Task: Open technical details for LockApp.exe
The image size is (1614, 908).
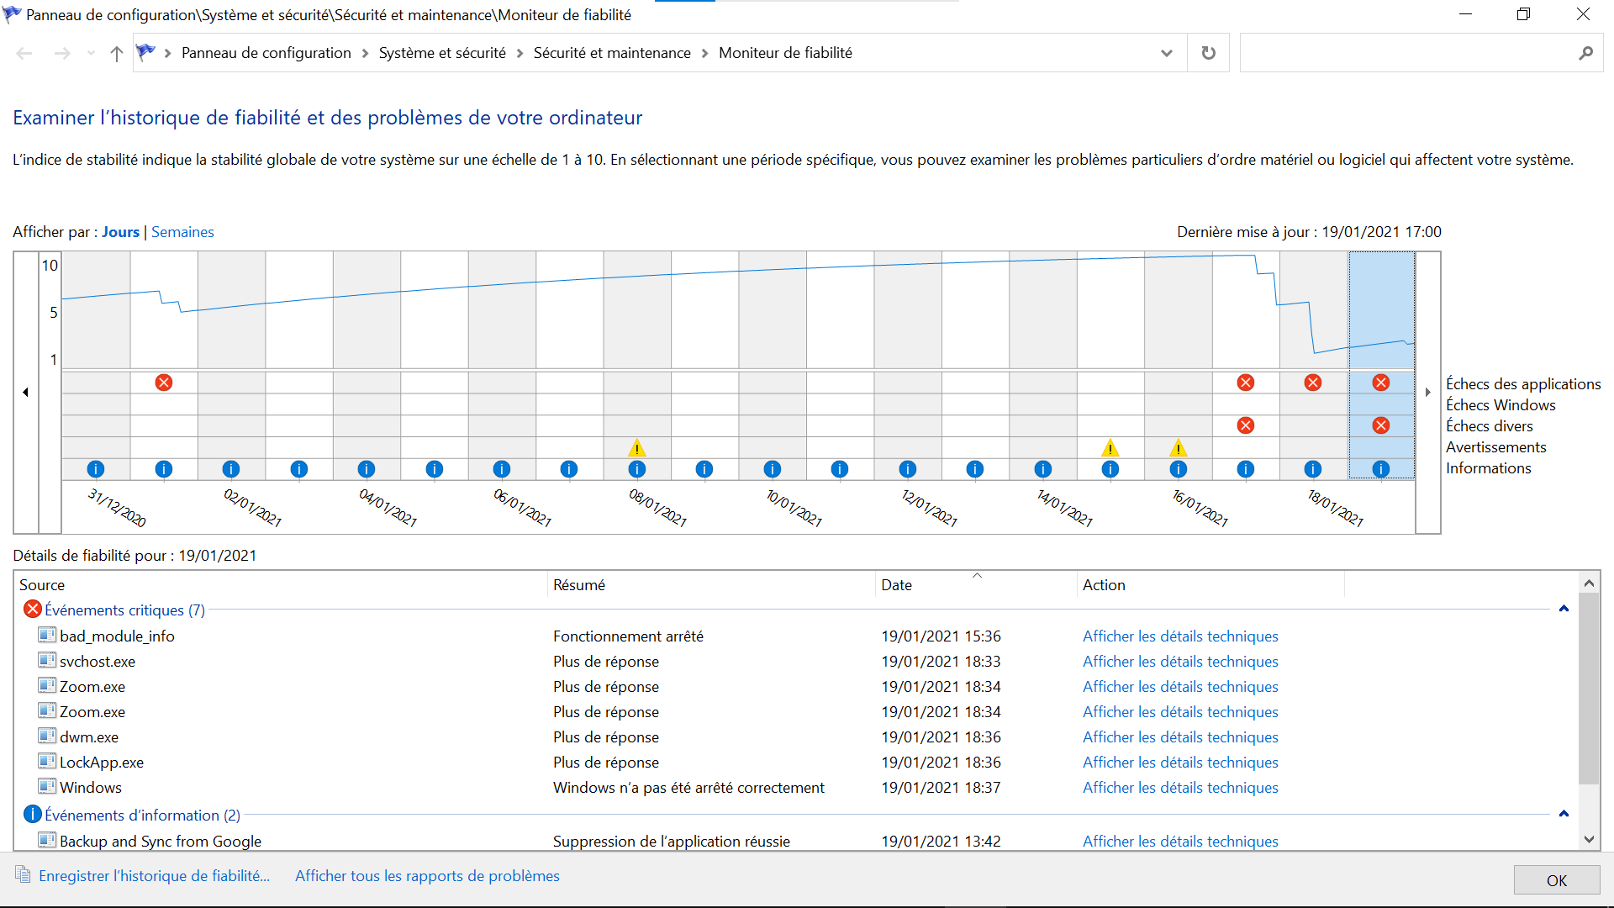Action: pyautogui.click(x=1180, y=763)
